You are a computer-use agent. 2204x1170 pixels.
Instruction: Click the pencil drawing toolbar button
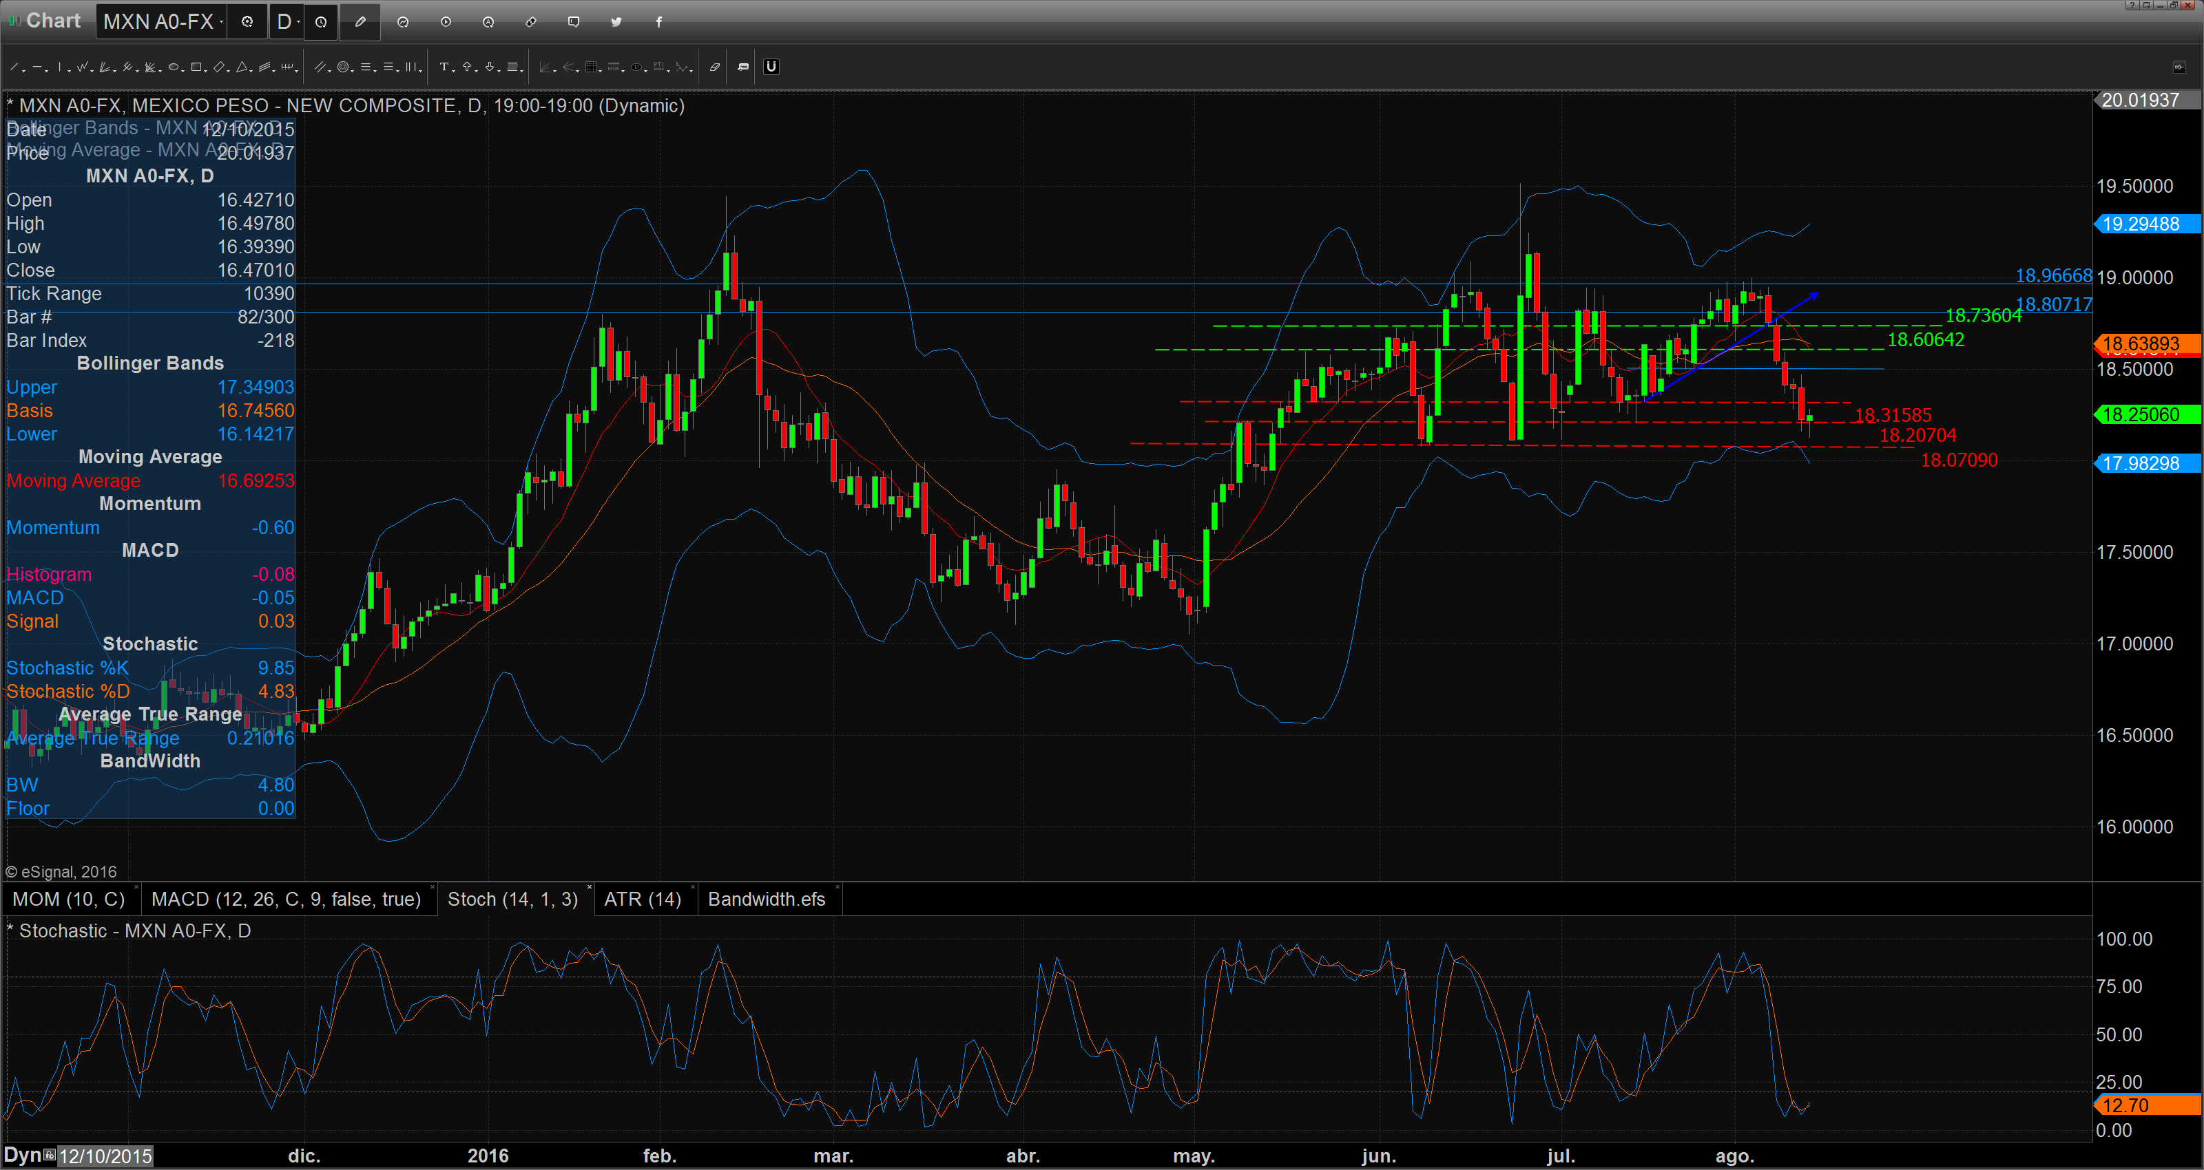click(x=360, y=21)
